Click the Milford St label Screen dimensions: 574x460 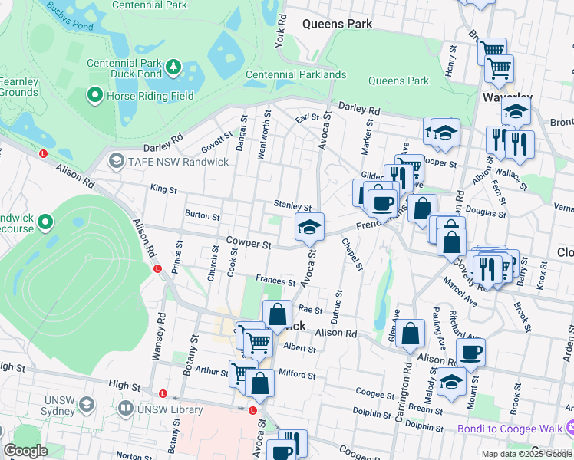297,374
